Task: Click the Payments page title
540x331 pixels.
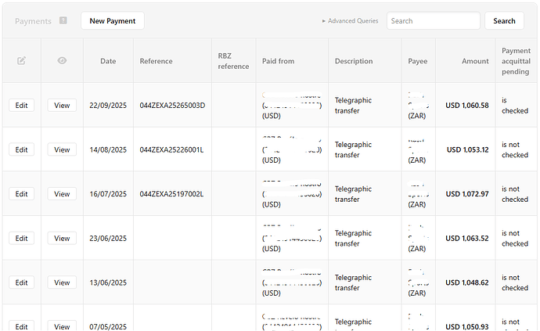Action: [x=33, y=21]
